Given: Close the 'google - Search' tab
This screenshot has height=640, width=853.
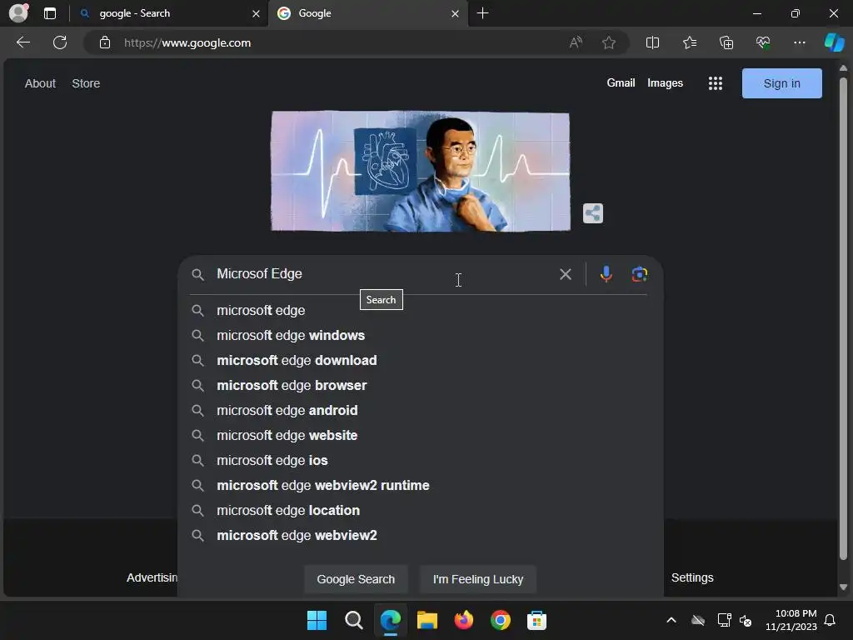Looking at the screenshot, I should pos(256,13).
